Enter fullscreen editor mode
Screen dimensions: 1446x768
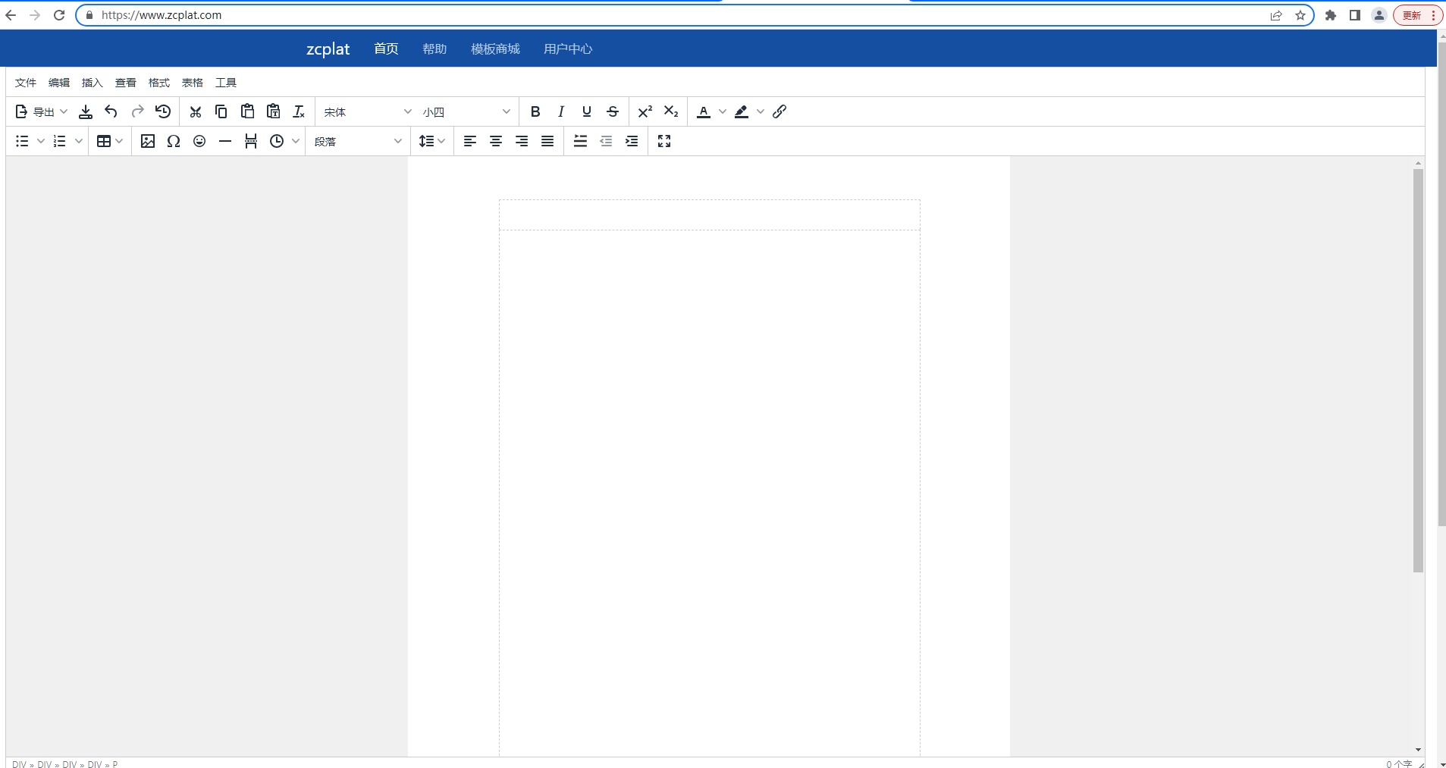(664, 141)
